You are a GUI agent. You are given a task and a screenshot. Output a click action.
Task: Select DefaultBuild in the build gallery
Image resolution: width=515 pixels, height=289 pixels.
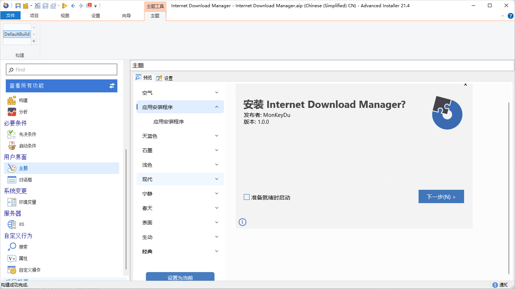[x=17, y=34]
